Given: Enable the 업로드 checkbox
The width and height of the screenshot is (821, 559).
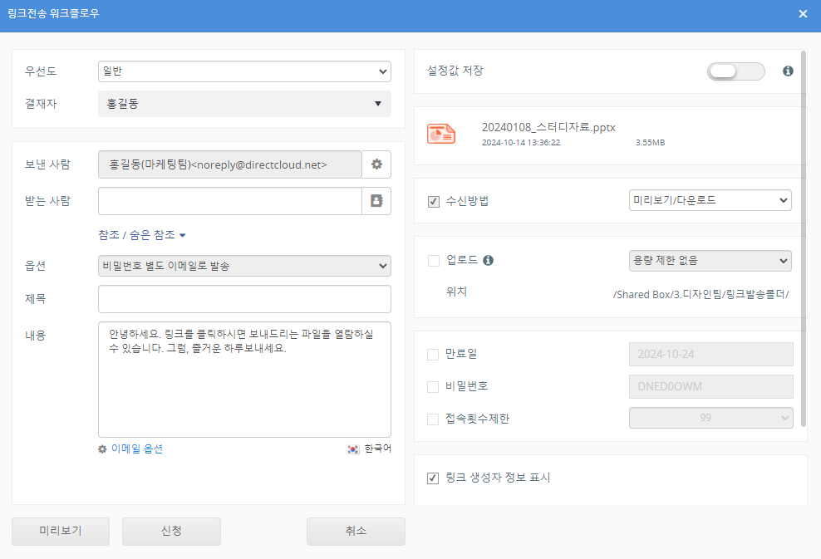Looking at the screenshot, I should pyautogui.click(x=433, y=261).
